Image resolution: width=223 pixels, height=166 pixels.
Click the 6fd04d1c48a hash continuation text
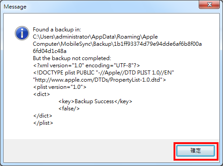(49, 51)
